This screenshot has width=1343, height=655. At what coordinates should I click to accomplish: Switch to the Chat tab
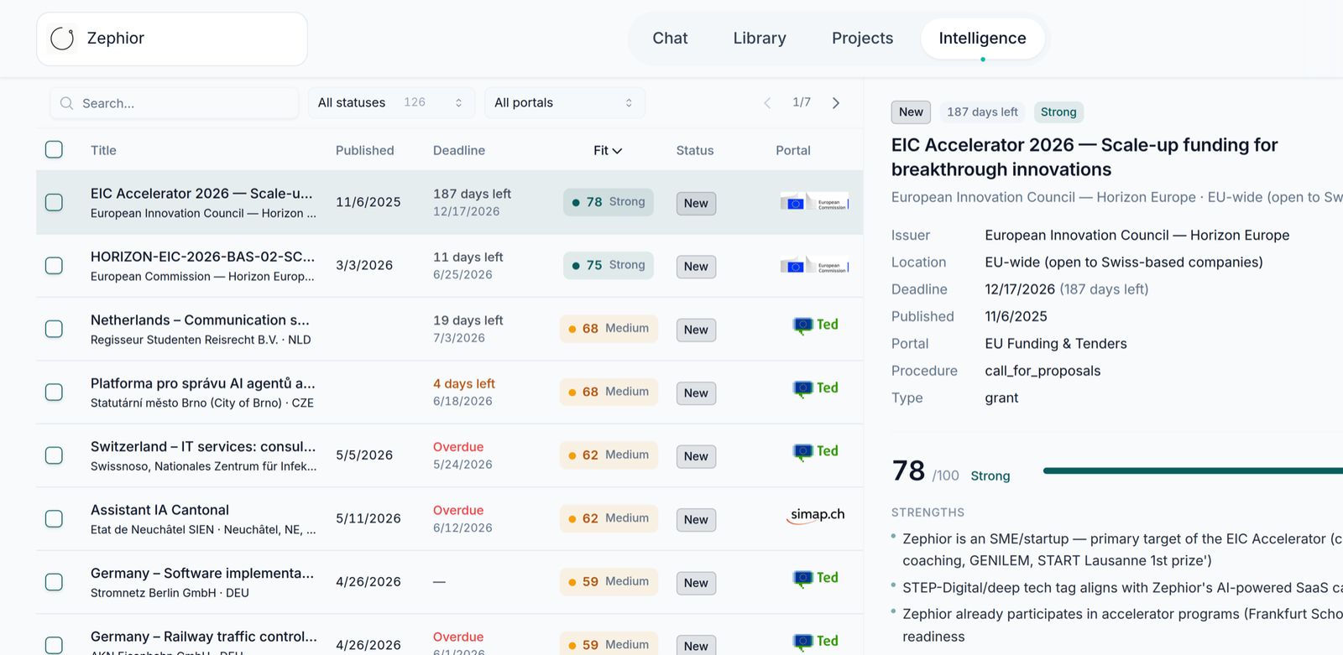click(x=670, y=39)
